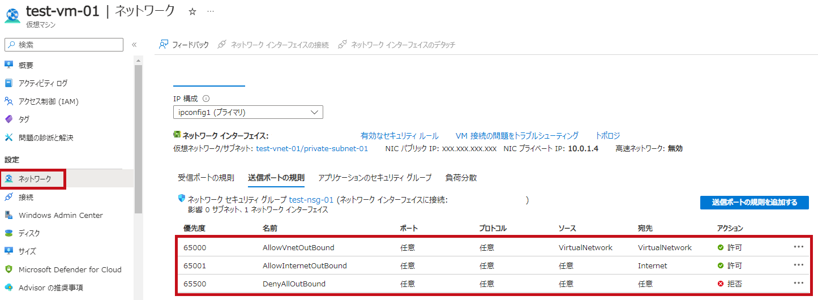This screenshot has width=818, height=300.
Task: Click the Microsoft Defender for Cloud shield icon
Action: [x=8, y=269]
